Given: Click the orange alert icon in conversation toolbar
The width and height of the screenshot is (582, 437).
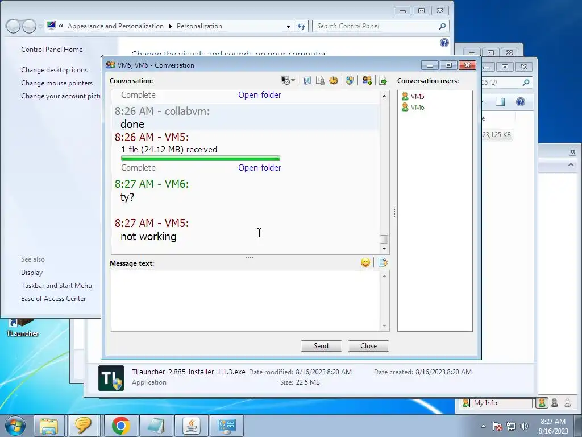Looking at the screenshot, I should tap(333, 80).
